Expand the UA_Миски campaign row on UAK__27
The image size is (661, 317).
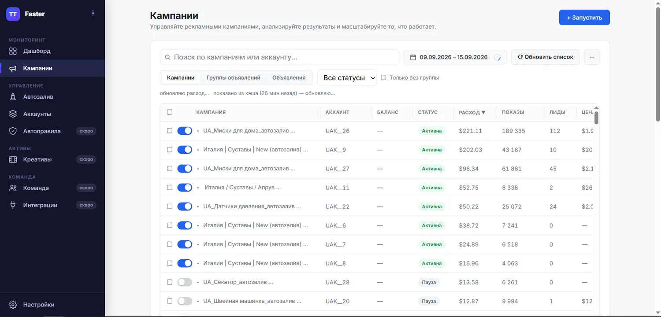(198, 169)
